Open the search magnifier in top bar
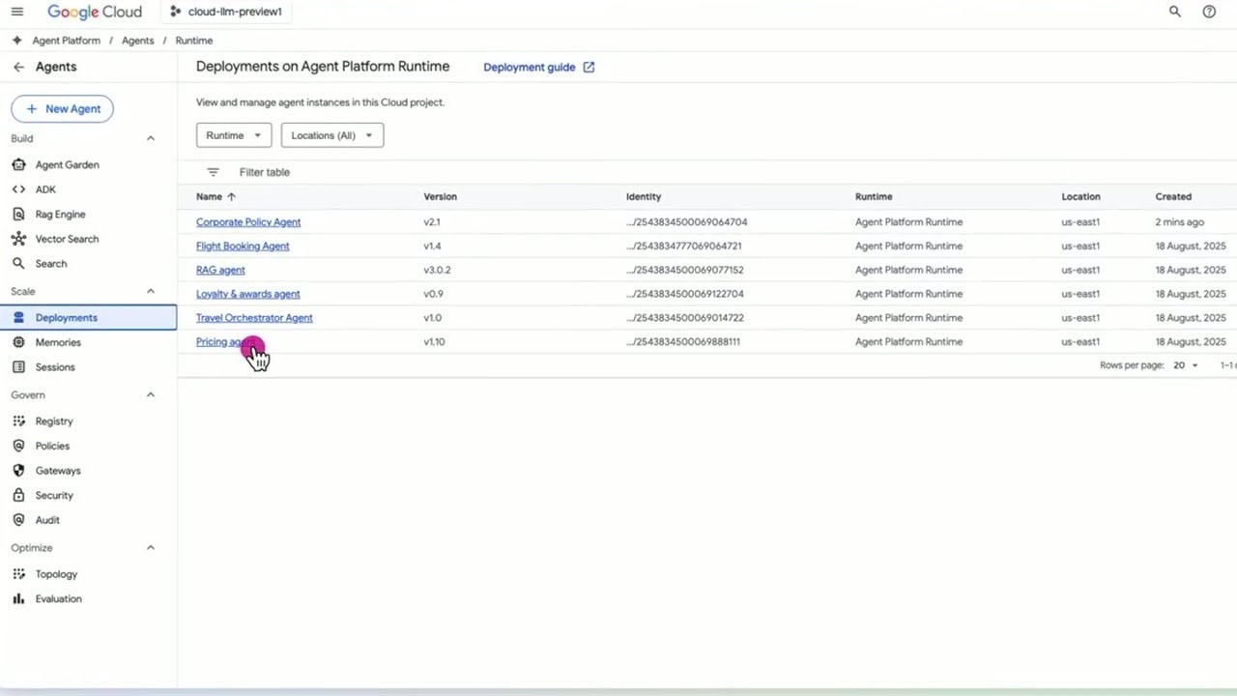 pyautogui.click(x=1175, y=12)
